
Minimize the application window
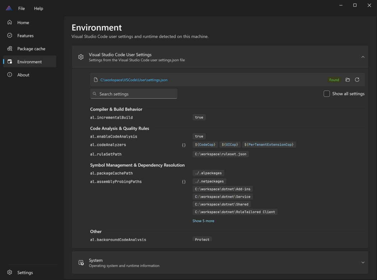(x=341, y=5)
